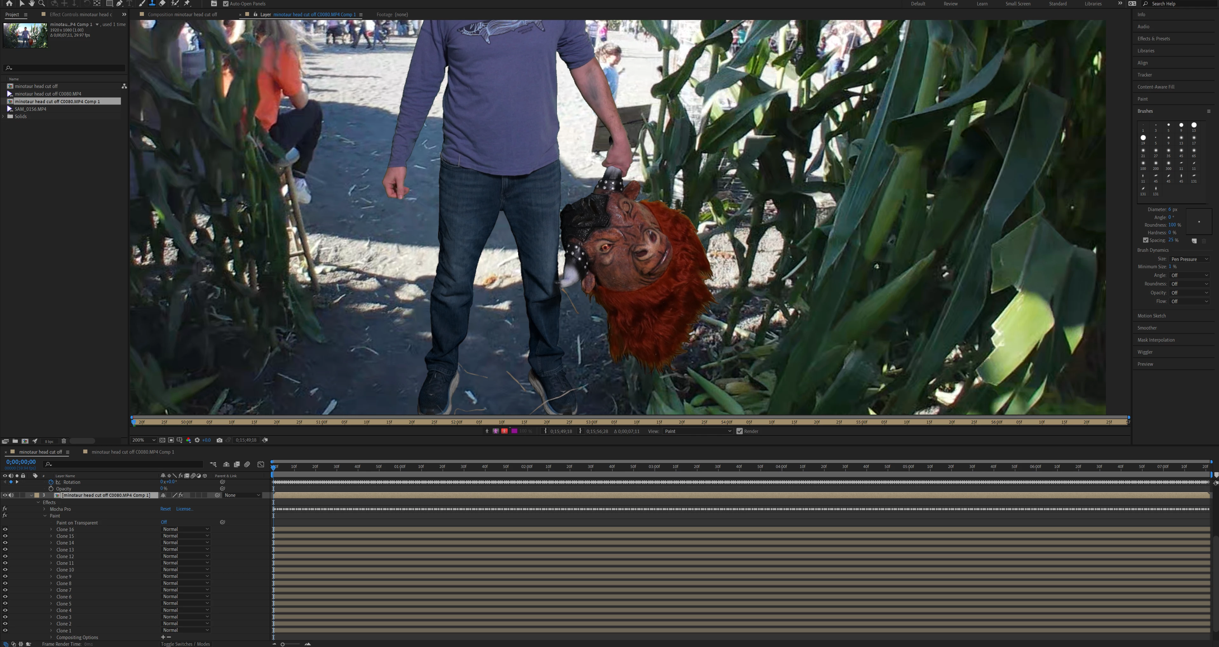Select the Clone Stamp tool

click(152, 3)
